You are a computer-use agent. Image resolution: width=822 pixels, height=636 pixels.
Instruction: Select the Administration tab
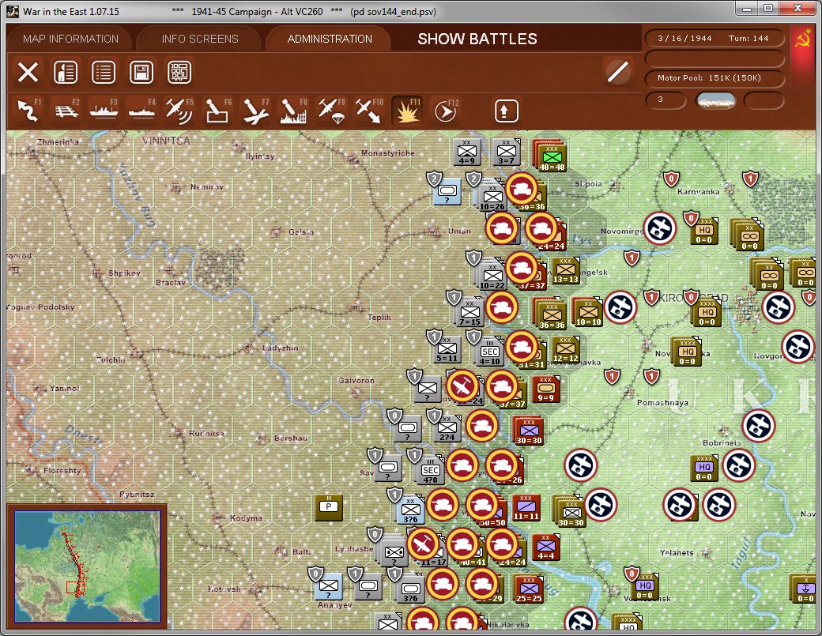tap(330, 39)
